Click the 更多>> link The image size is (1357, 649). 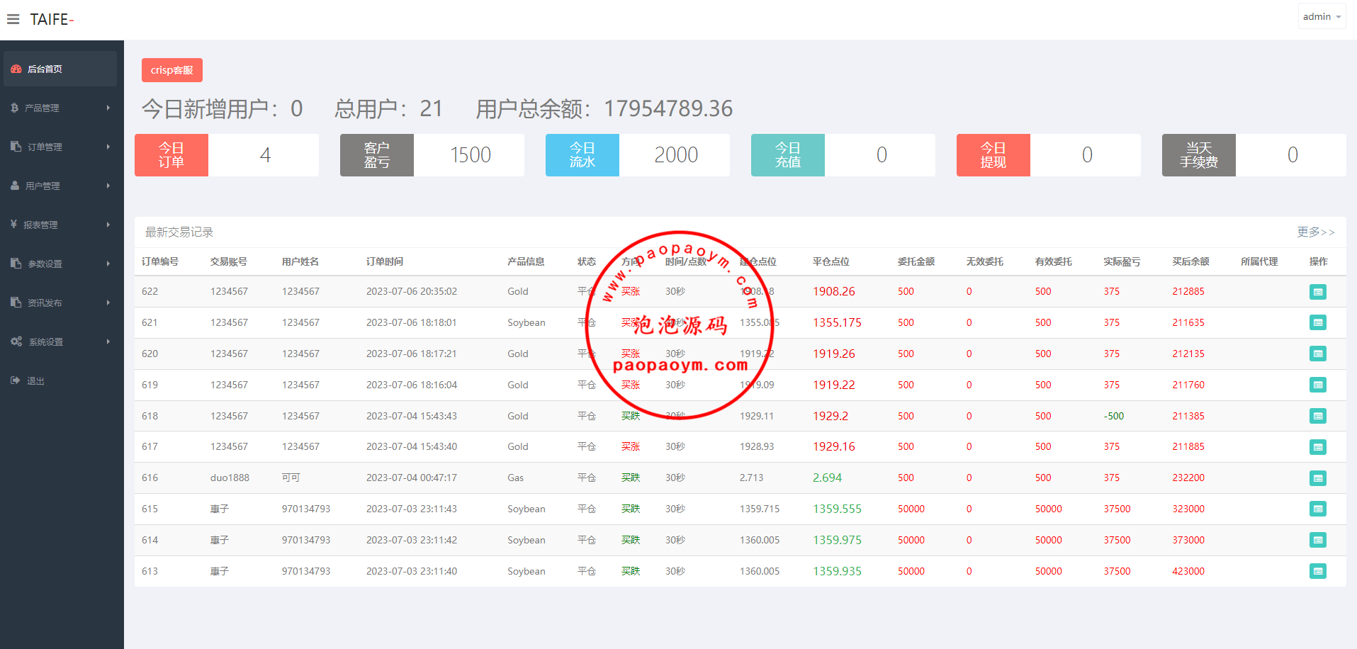click(x=1315, y=232)
